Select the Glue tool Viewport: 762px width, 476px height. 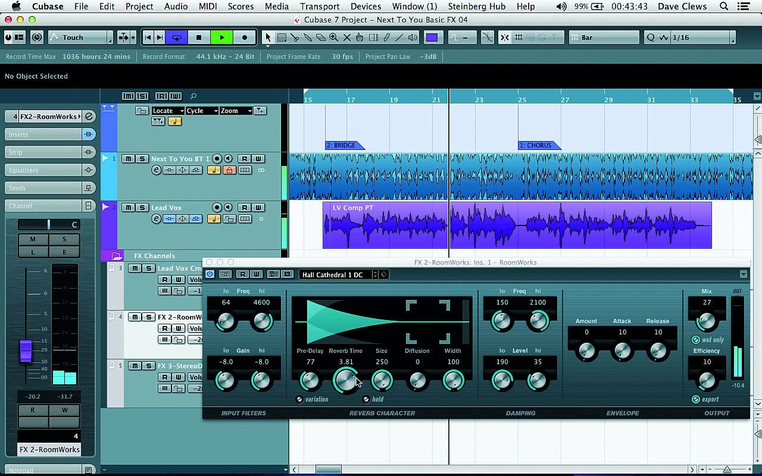[x=308, y=37]
